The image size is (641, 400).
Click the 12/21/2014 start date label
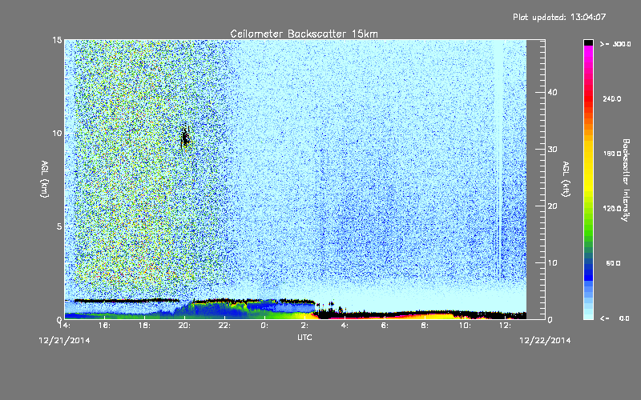65,341
